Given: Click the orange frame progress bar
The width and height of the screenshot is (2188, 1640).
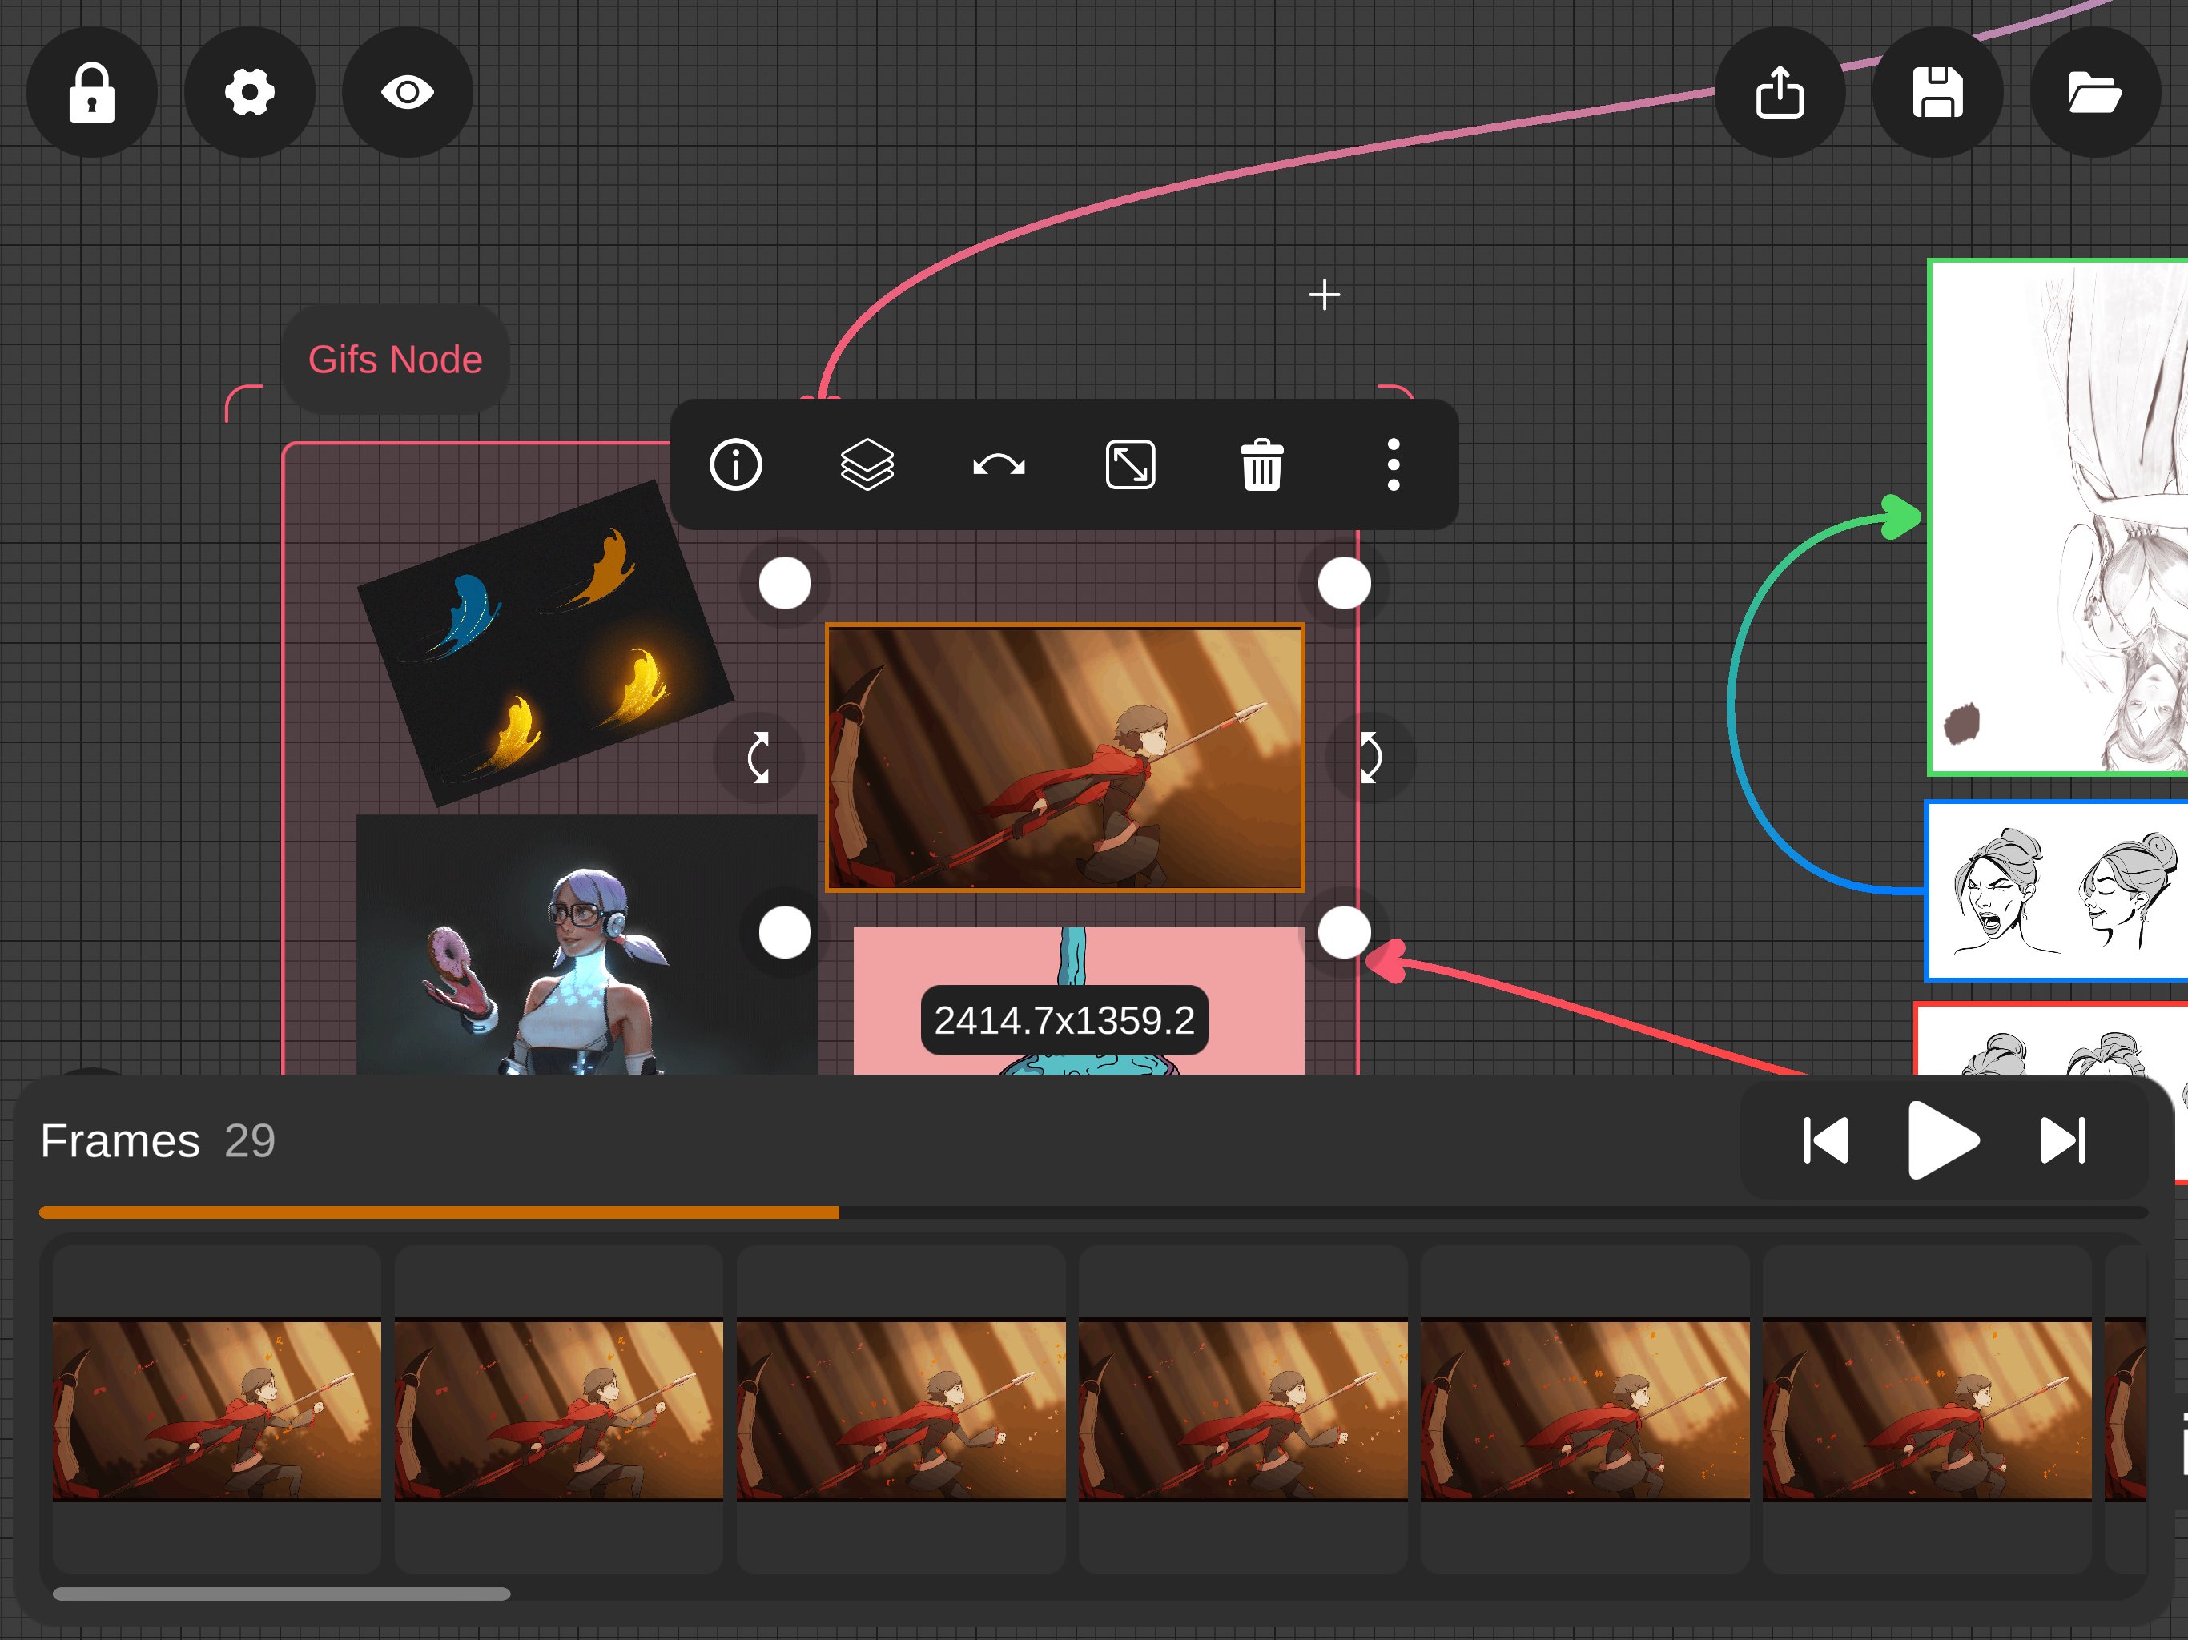Looking at the screenshot, I should click(x=438, y=1212).
